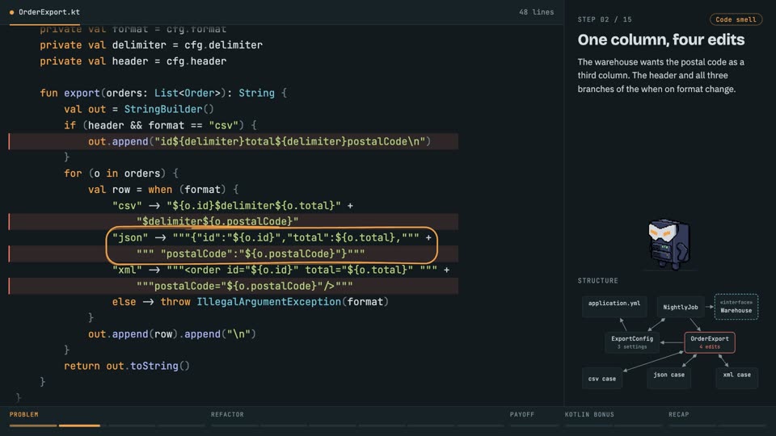
Task: Click the "json" branch line with id and total
Action: tap(272, 237)
